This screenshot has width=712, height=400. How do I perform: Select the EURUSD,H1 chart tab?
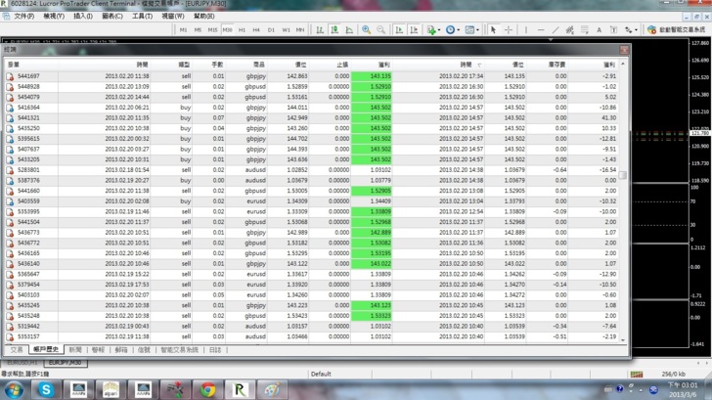22,363
